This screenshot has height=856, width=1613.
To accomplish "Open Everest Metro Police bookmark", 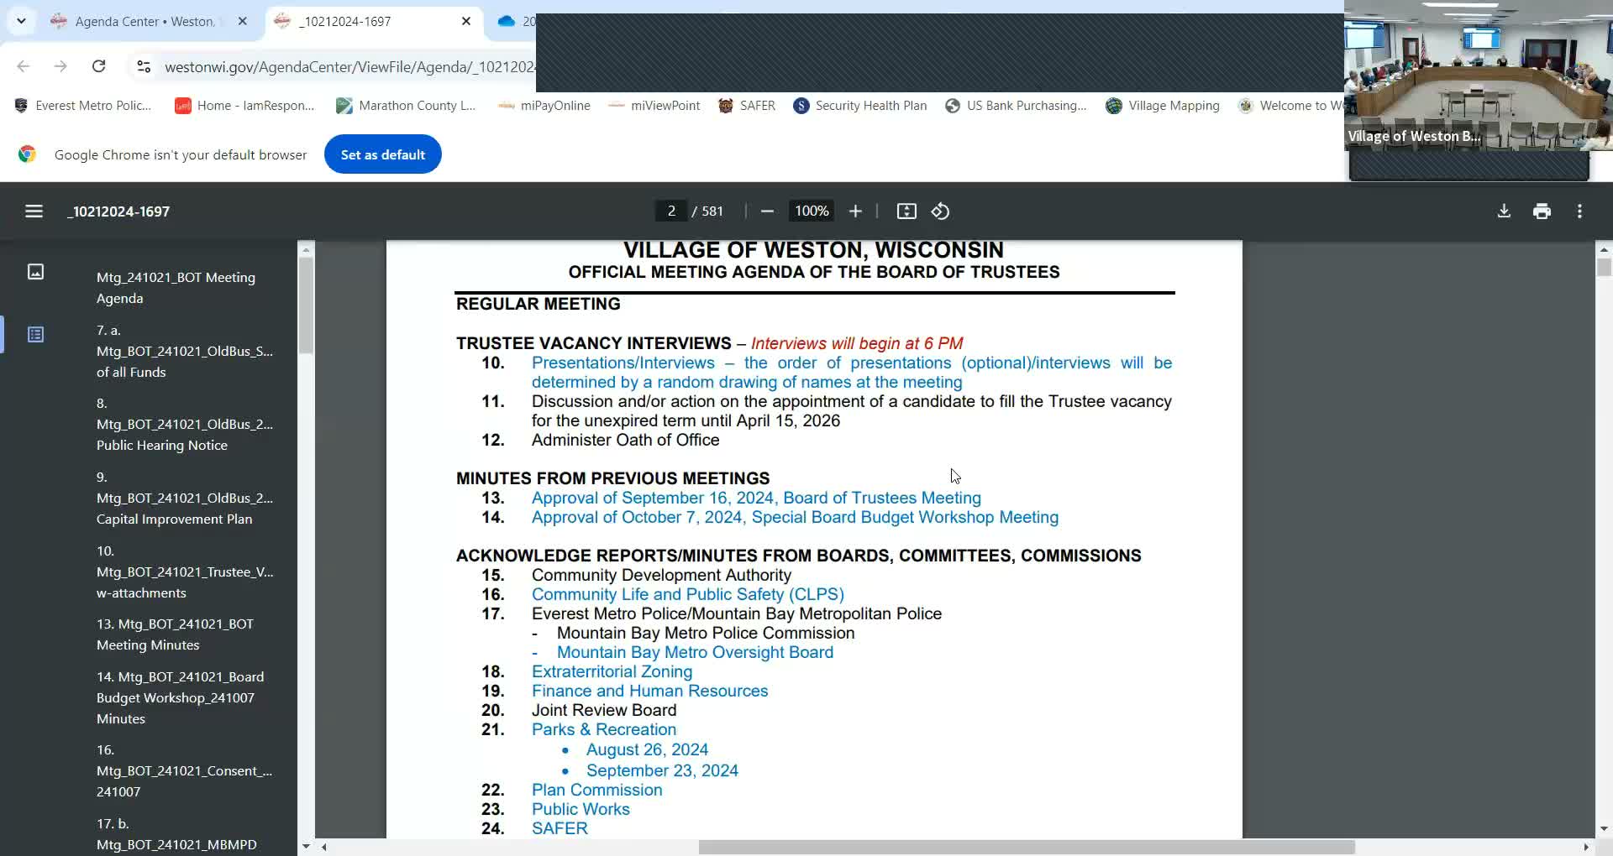I will click(83, 106).
